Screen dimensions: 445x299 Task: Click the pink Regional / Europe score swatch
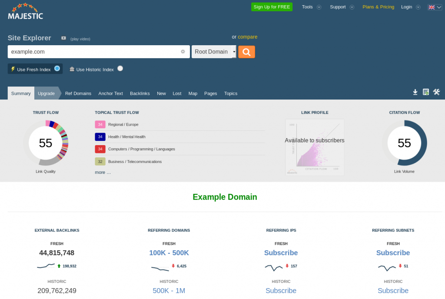click(100, 124)
